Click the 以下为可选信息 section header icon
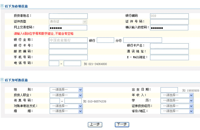 click(2, 79)
